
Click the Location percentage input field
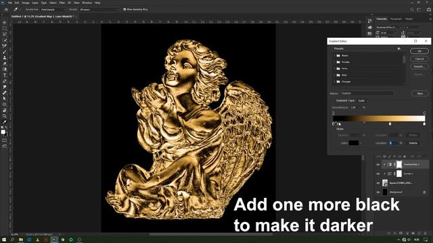(394, 143)
